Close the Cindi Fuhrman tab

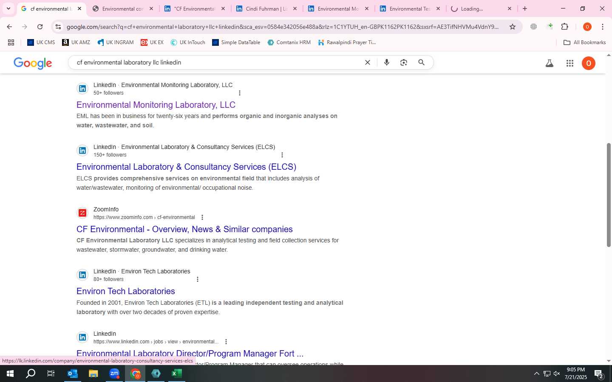pyautogui.click(x=295, y=8)
